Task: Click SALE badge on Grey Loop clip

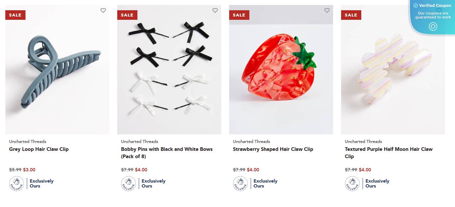Action: tap(15, 15)
